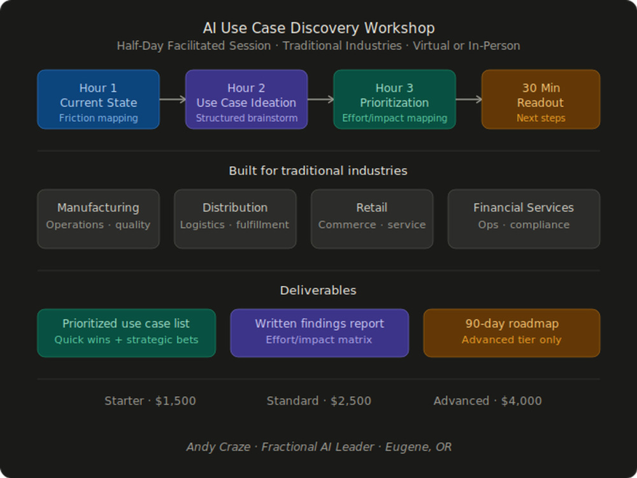Click the Half-Day Facilitated Session subtitle
The height and width of the screenshot is (478, 637).
pyautogui.click(x=318, y=45)
